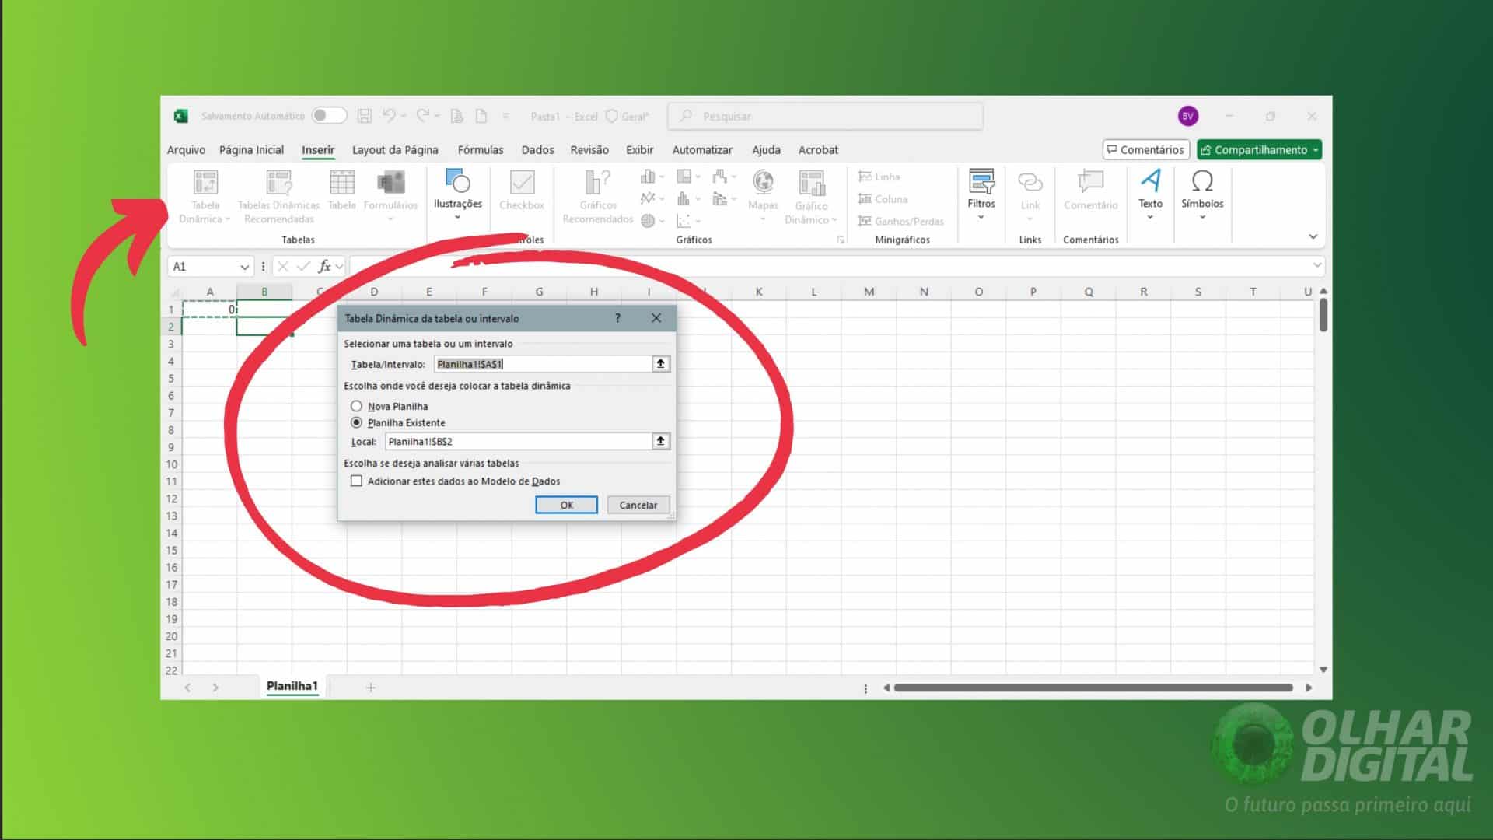Open the Filtros dropdown
The height and width of the screenshot is (840, 1493).
(981, 196)
